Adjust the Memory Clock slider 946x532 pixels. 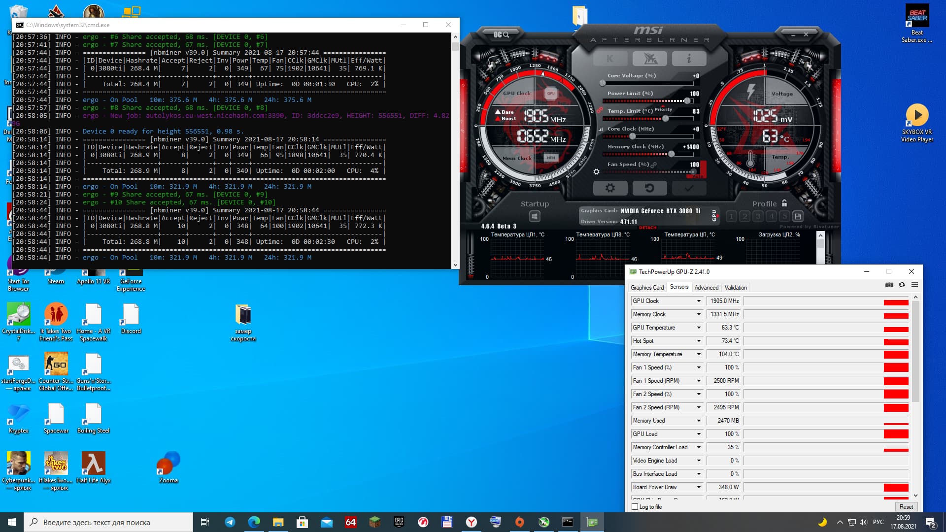point(648,154)
